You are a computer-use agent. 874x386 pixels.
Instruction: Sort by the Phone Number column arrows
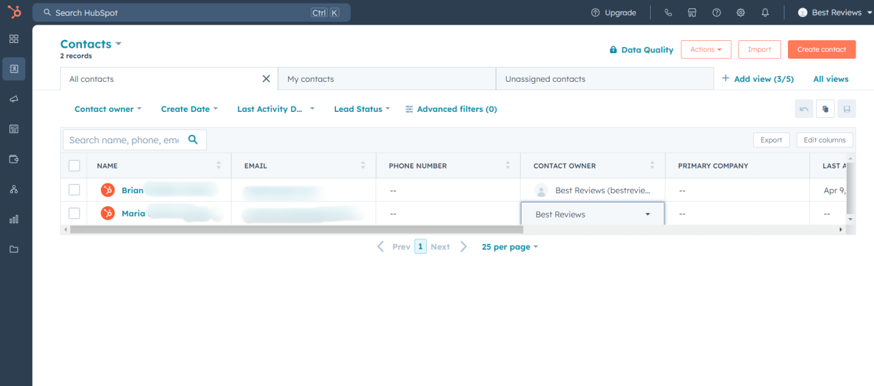click(x=507, y=165)
